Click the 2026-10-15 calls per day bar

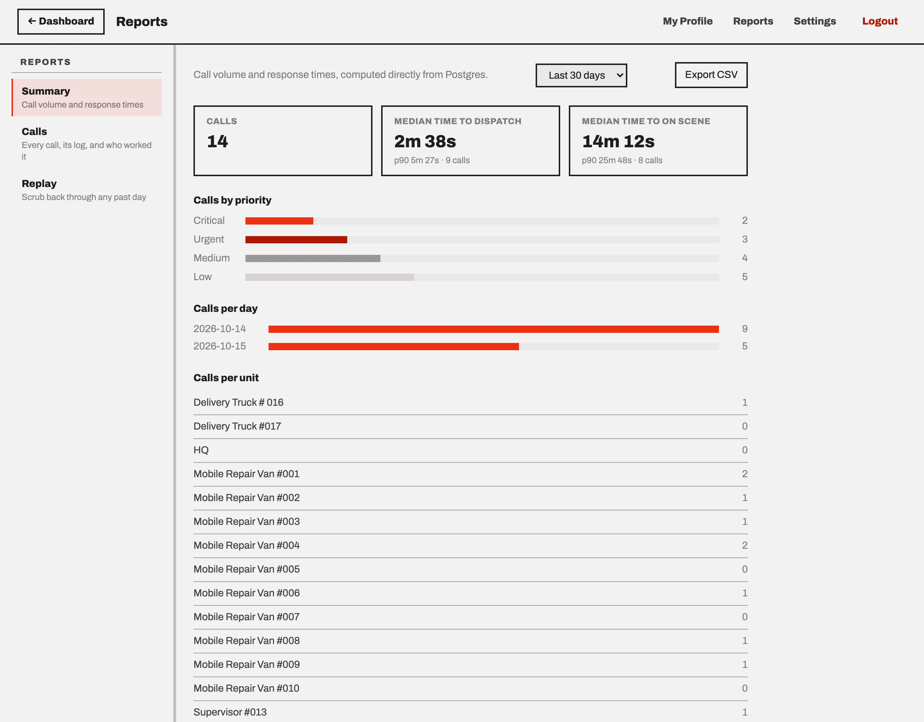coord(393,347)
